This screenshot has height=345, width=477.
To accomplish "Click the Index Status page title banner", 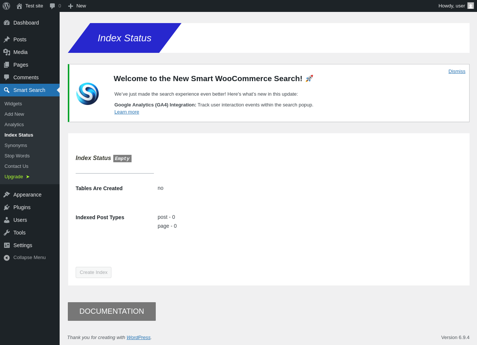I will (x=124, y=38).
